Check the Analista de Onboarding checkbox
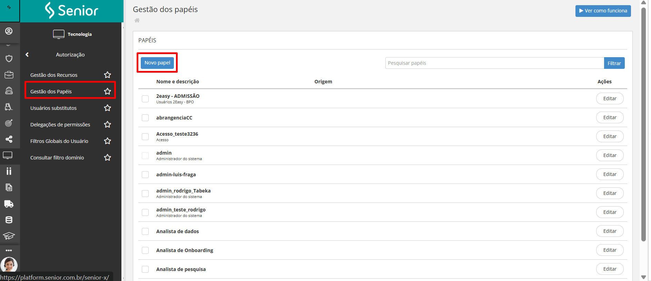This screenshot has width=651, height=281. 145,250
